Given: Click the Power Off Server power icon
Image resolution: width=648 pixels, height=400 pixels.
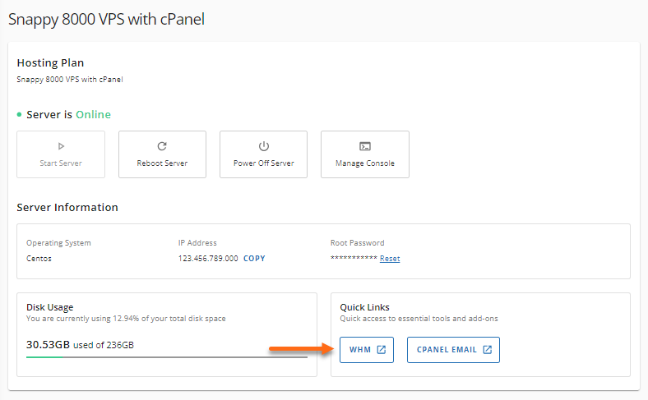Looking at the screenshot, I should point(263,146).
